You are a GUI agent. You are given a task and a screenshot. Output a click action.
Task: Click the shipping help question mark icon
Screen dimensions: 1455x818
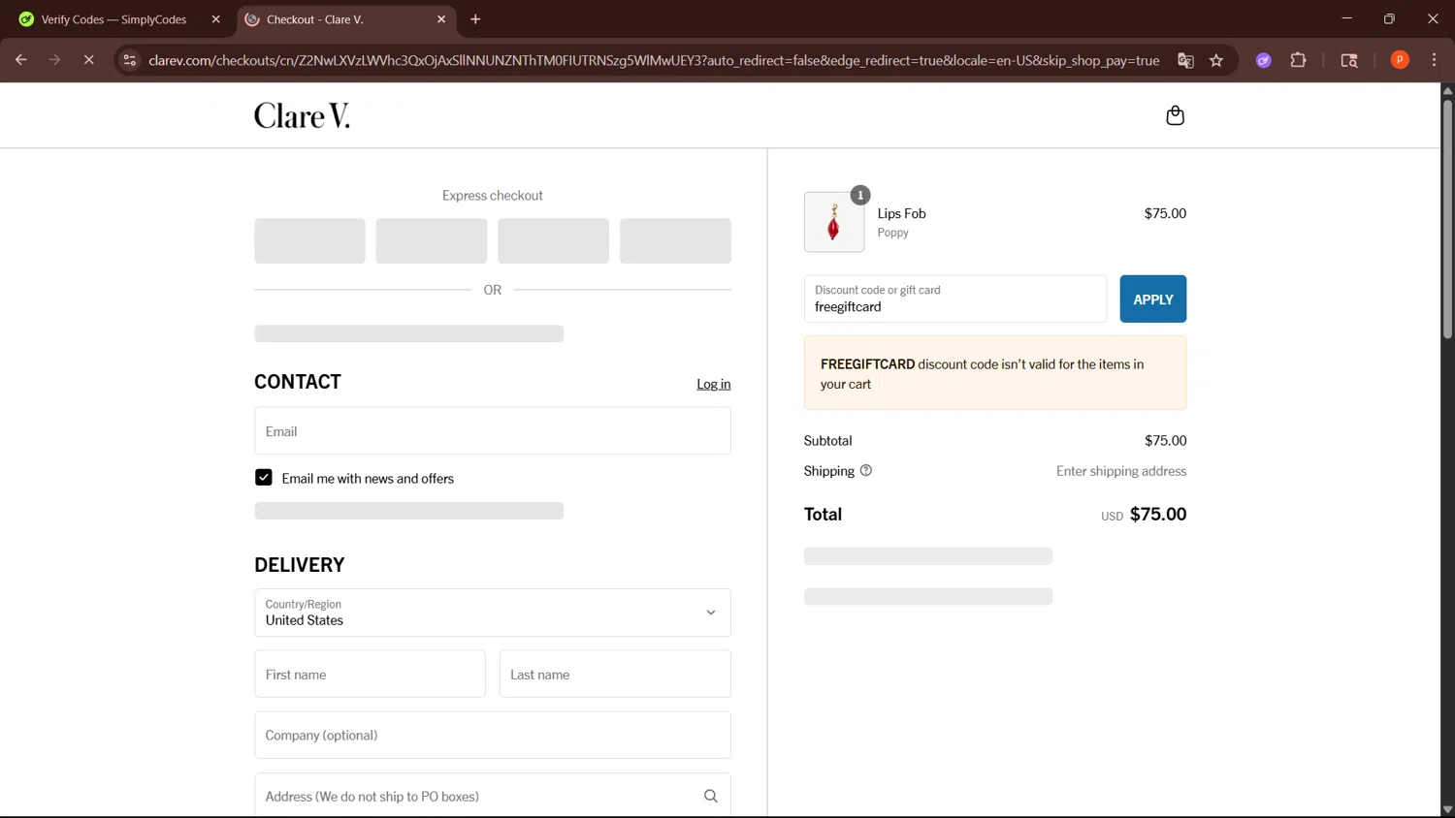(x=866, y=470)
